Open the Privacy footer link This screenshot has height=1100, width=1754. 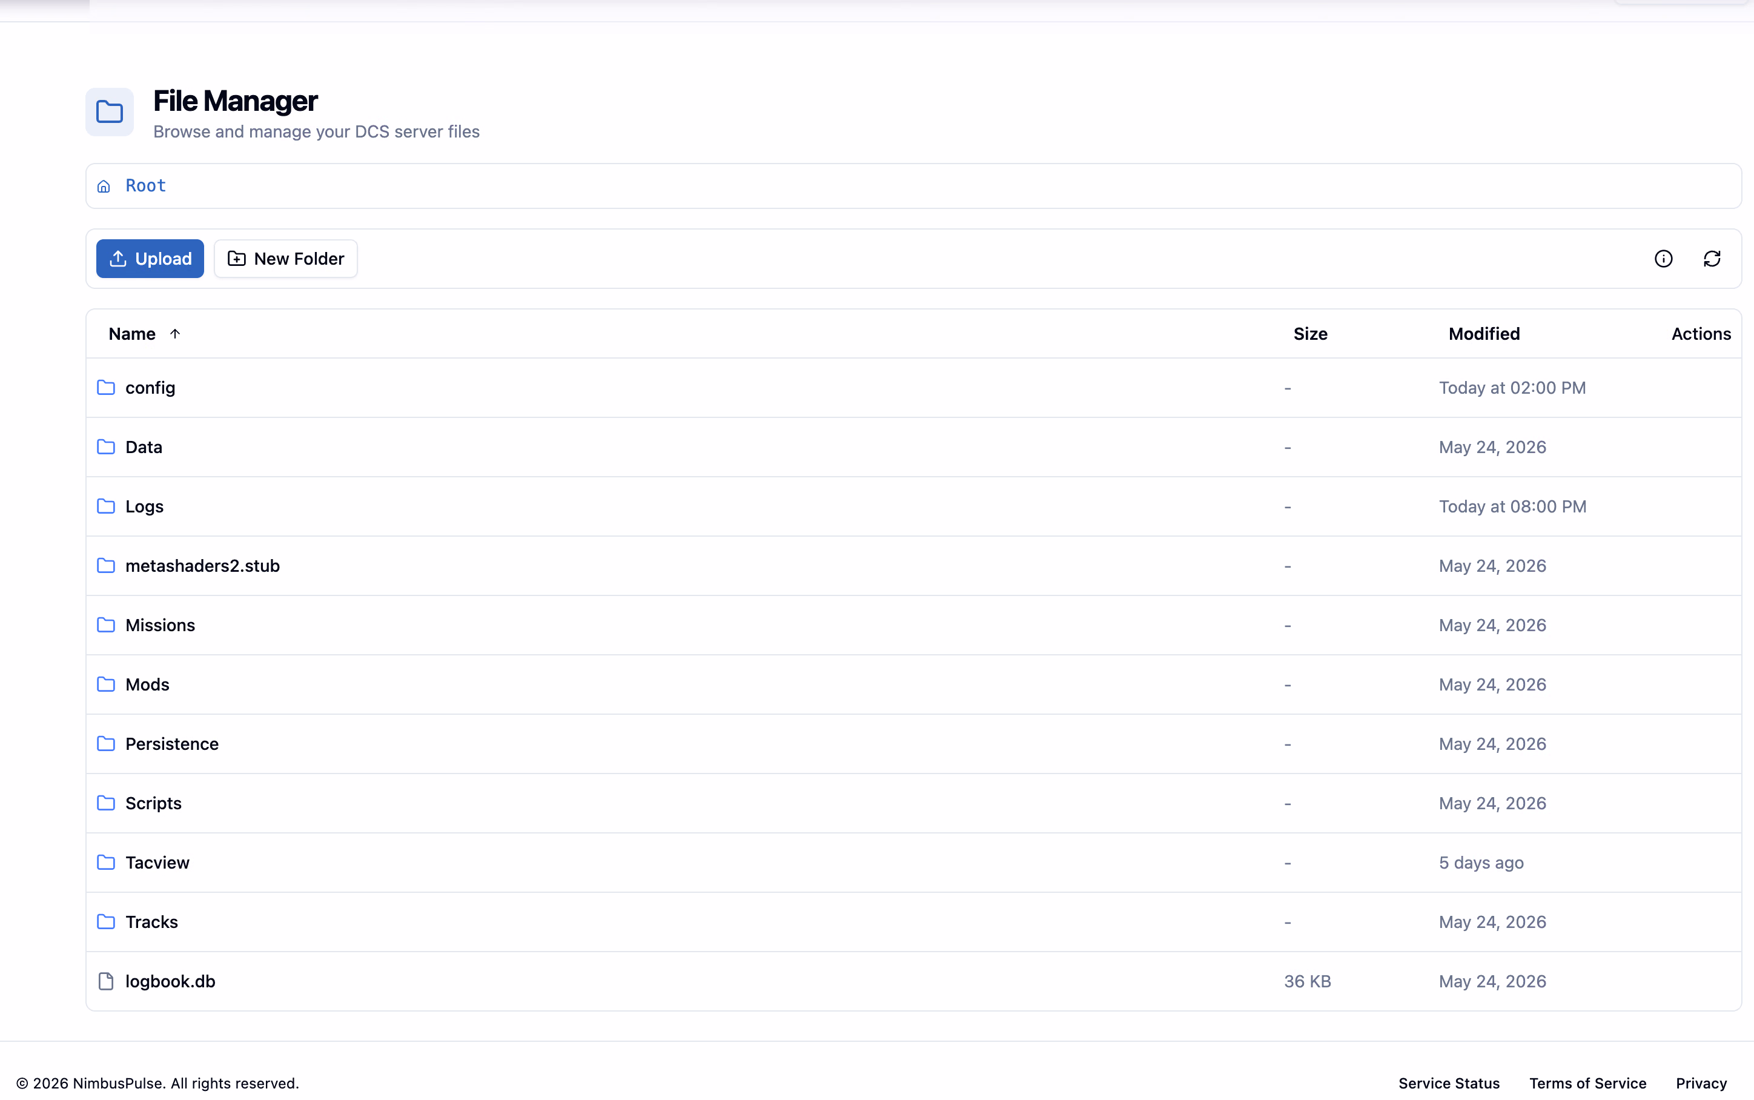1701,1083
